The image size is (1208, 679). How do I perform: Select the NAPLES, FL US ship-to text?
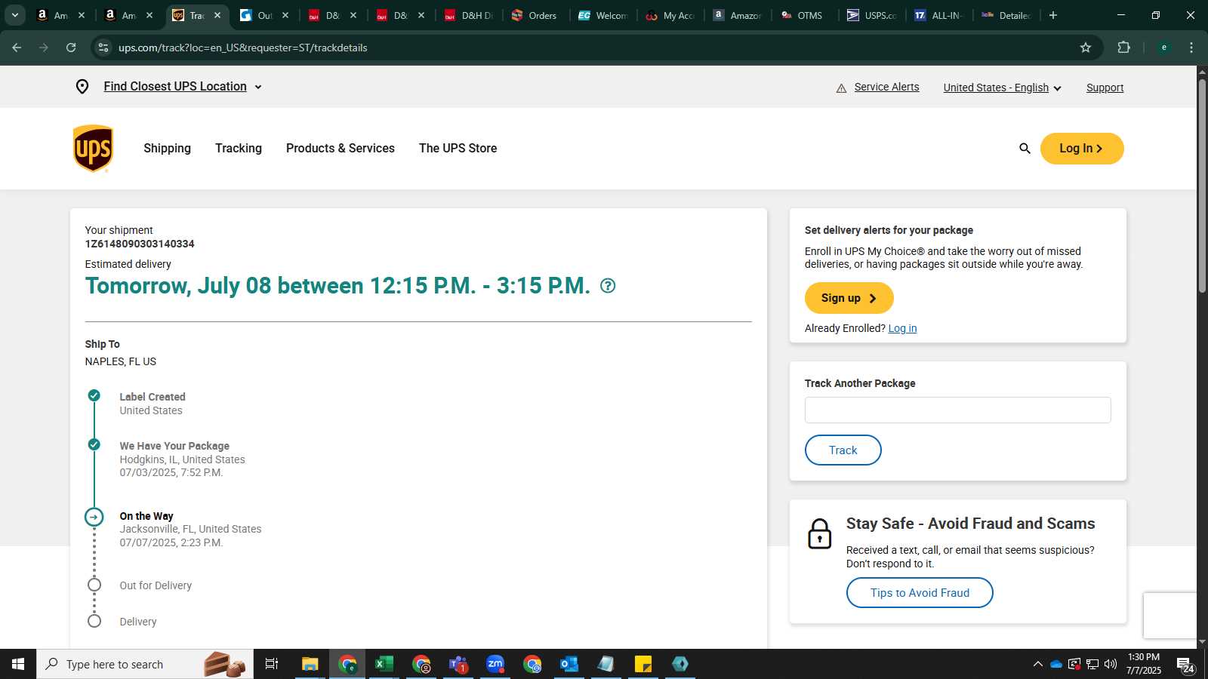coord(121,361)
